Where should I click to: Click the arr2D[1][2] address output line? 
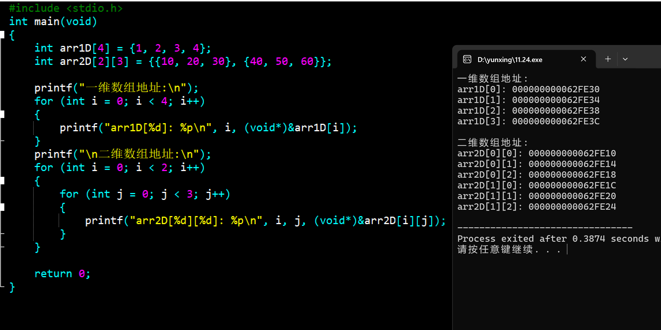[536, 207]
